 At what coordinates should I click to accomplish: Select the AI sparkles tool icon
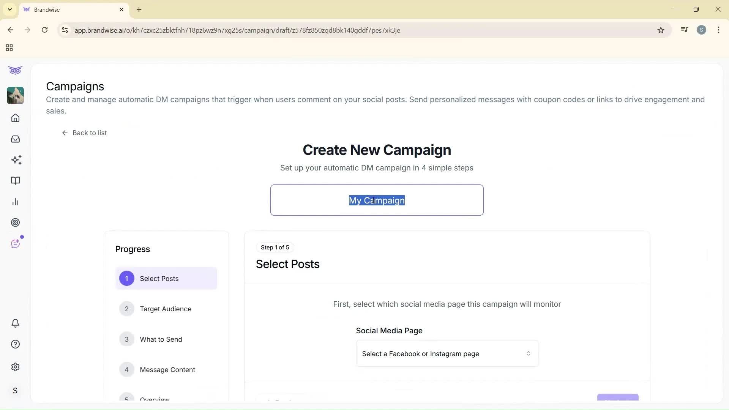pos(15,160)
